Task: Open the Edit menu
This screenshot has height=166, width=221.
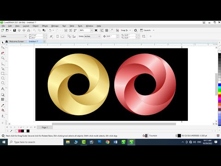Action: 10,26
